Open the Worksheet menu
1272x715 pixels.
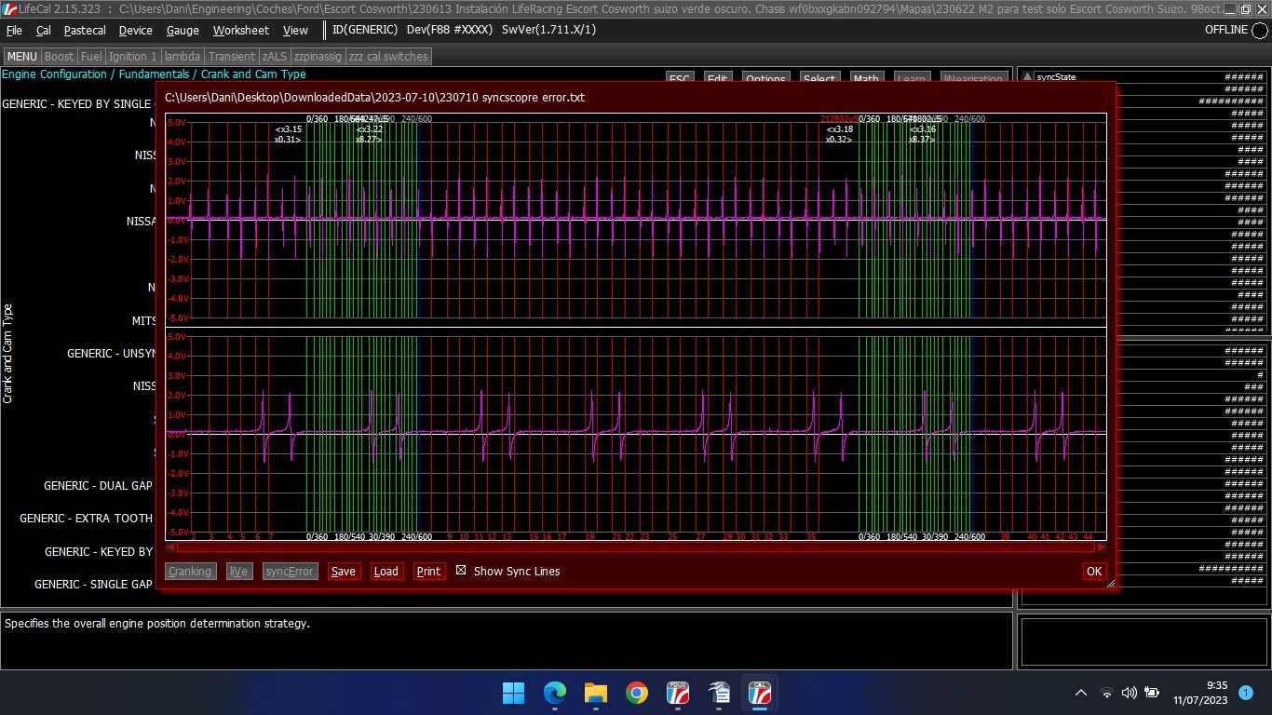click(241, 30)
